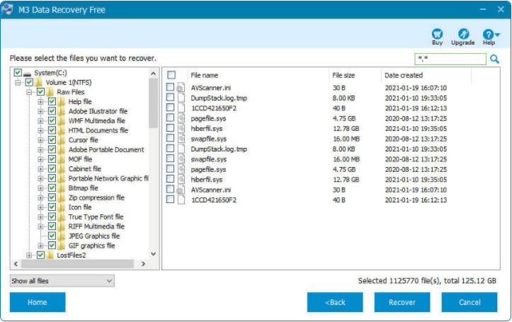The image size is (512, 322).
Task: Uncheck the HTML Documents file checkbox
Action: [x=52, y=130]
